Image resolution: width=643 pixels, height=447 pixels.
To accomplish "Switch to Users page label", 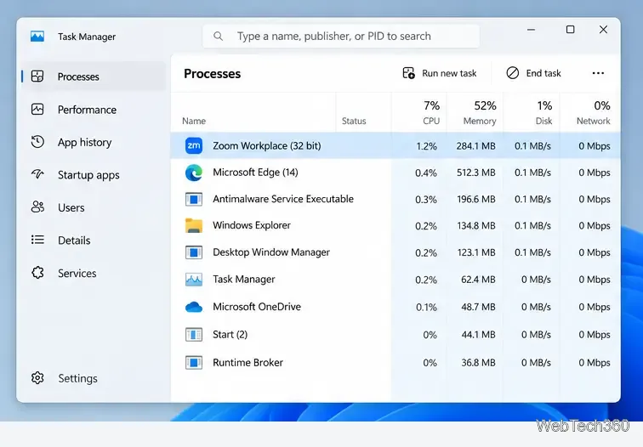I will click(x=71, y=207).
